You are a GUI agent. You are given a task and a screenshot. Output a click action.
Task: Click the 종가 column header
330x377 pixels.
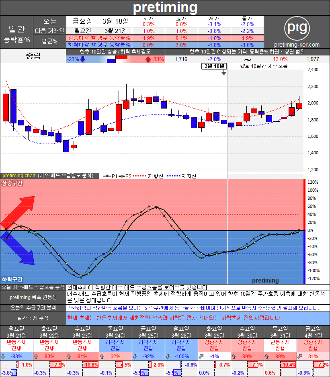[x=247, y=18]
